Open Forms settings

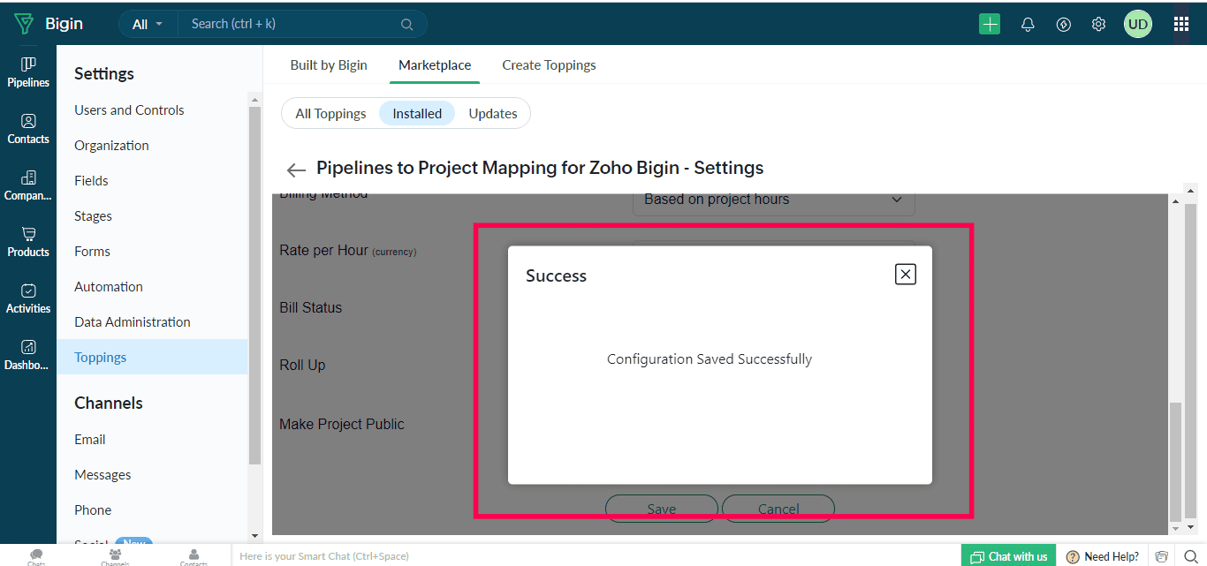coord(92,252)
